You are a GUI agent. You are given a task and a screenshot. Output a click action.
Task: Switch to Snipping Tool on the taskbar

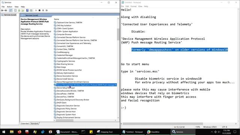tap(105, 132)
